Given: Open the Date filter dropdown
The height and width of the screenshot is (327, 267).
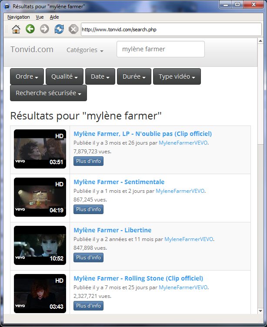Looking at the screenshot, I should [x=100, y=76].
